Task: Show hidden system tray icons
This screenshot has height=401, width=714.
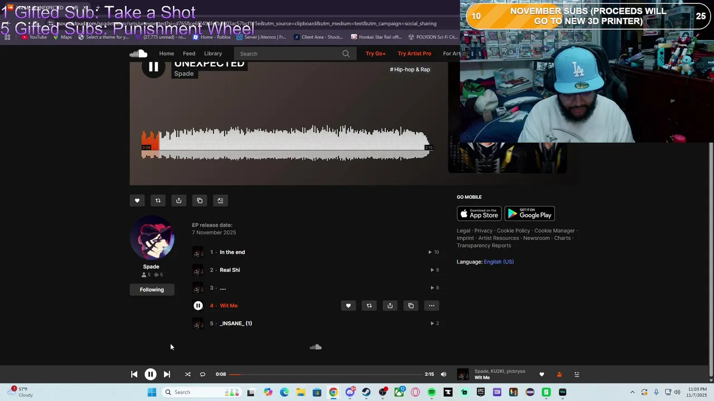Action: (x=632, y=392)
